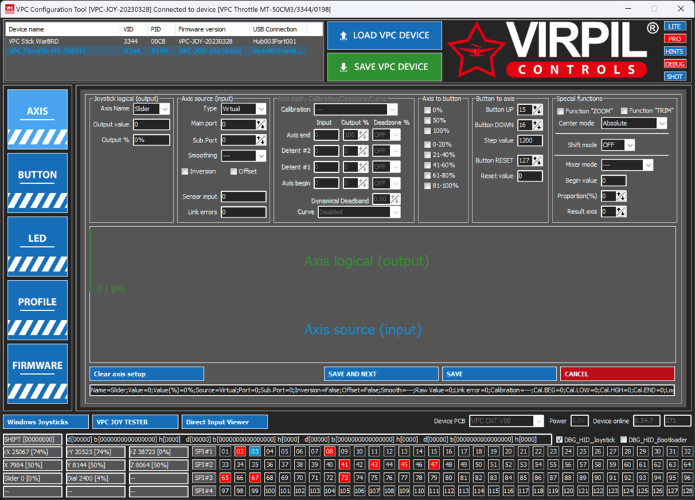Click SAVE AND NEXT button
695x500 pixels.
point(381,374)
